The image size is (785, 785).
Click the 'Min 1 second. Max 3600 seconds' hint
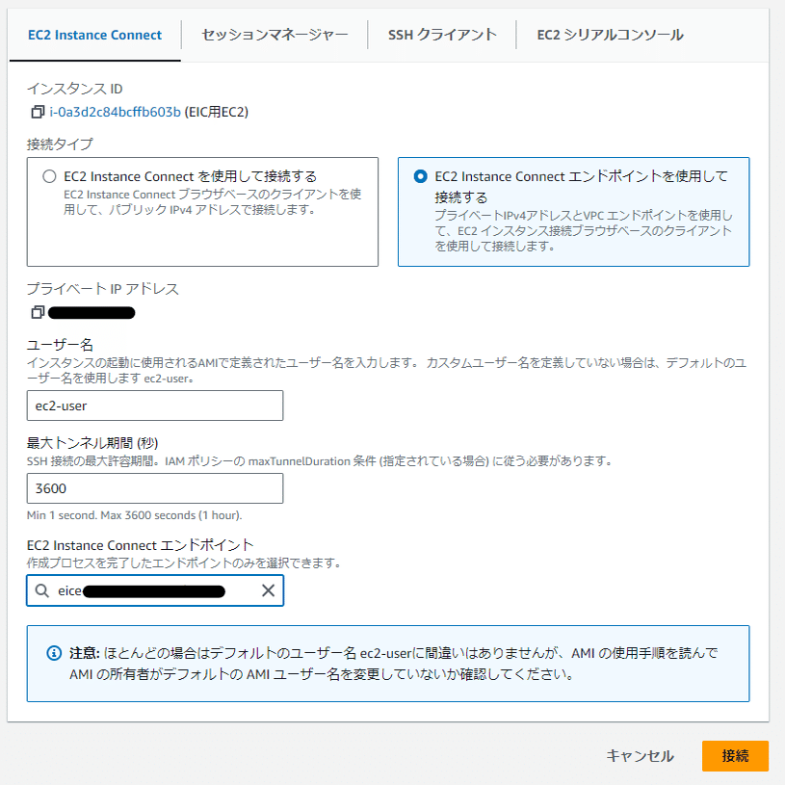[x=134, y=515]
